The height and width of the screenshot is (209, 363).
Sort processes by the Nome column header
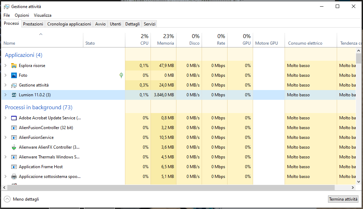click(x=42, y=40)
